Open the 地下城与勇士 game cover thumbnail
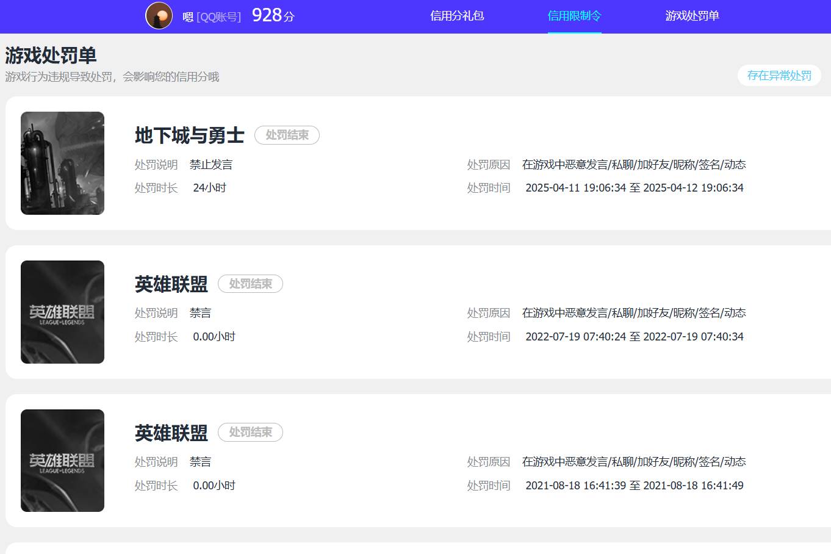This screenshot has height=554, width=831. [x=62, y=163]
